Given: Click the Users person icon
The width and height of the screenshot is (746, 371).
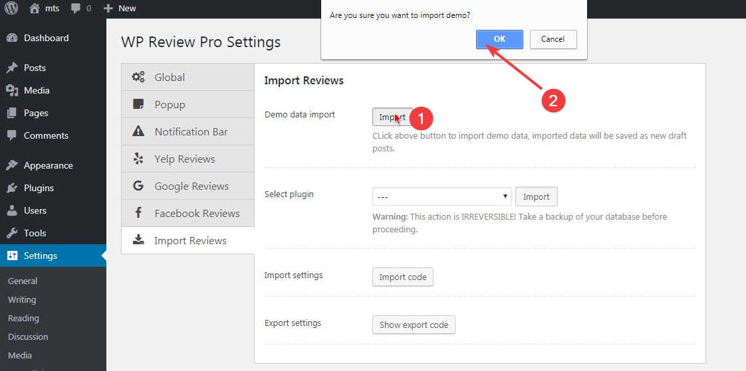Looking at the screenshot, I should coord(13,210).
